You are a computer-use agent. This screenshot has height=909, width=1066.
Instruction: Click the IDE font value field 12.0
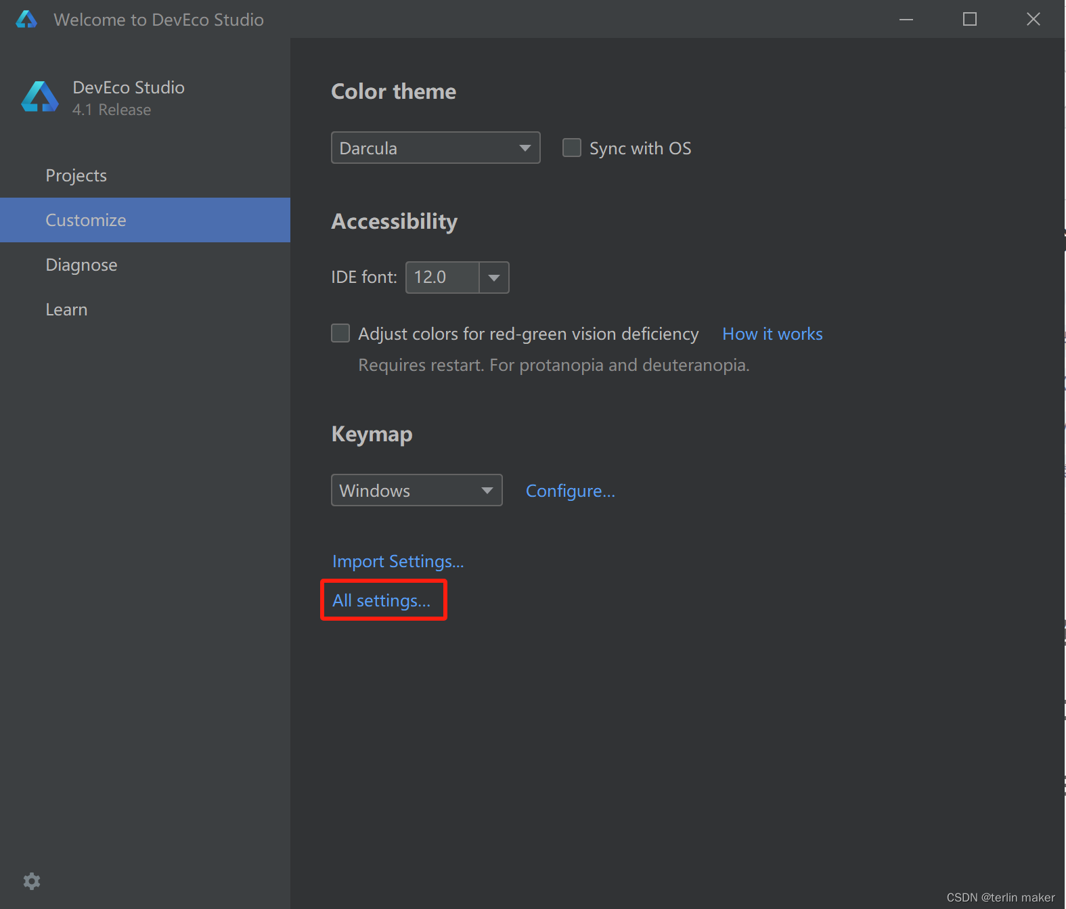(x=443, y=278)
